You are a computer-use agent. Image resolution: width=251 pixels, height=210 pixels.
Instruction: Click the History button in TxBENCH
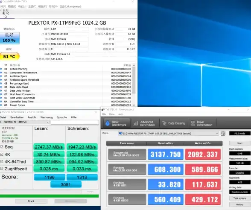[x=239, y=204]
